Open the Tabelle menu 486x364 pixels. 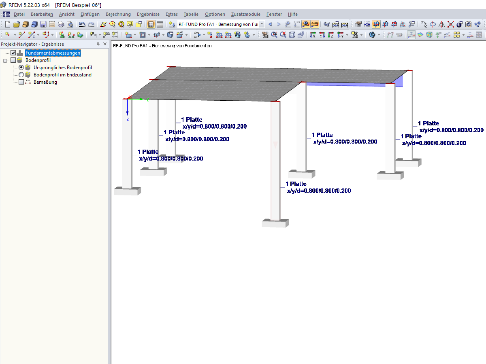tap(191, 14)
